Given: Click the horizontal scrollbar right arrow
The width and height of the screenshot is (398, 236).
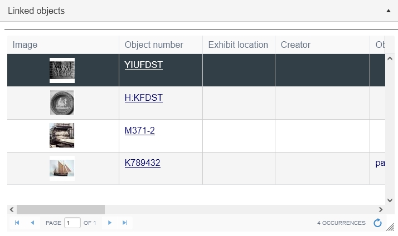Looking at the screenshot, I should (381, 209).
